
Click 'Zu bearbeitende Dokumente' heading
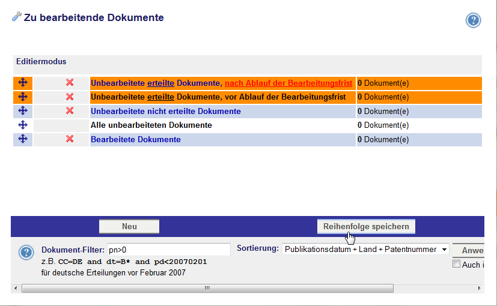(94, 17)
